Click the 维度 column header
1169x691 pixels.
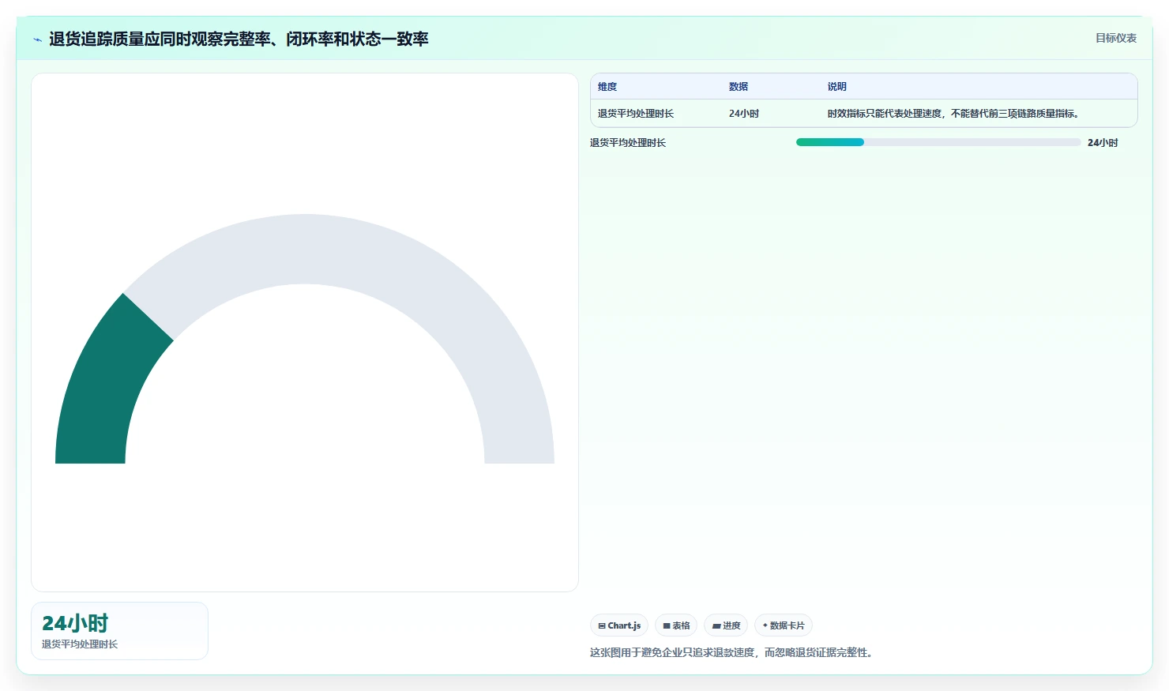tap(607, 87)
